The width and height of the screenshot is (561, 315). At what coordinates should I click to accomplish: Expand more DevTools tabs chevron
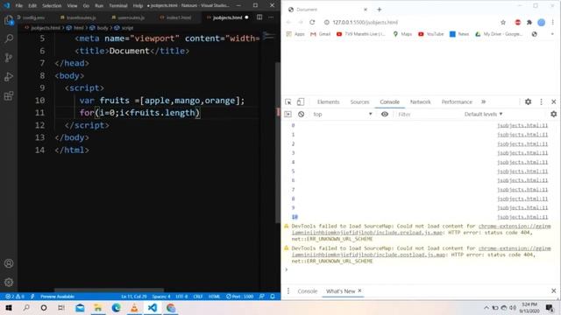pos(483,101)
